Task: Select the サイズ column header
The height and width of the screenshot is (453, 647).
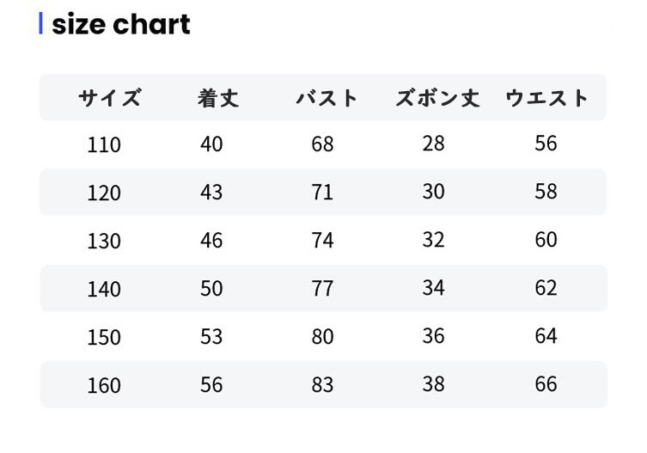Action: [x=109, y=98]
